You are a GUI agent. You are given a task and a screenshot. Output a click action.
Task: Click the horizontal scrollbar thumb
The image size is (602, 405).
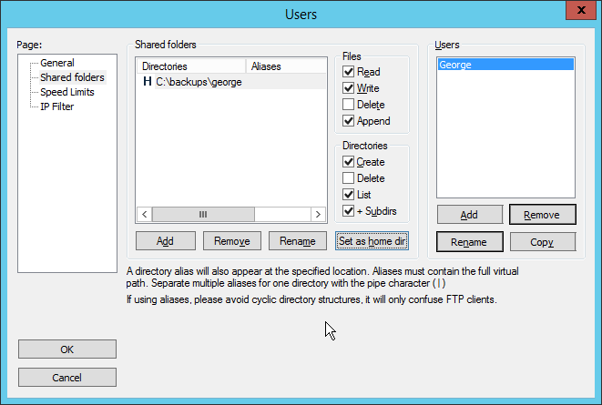pyautogui.click(x=203, y=214)
